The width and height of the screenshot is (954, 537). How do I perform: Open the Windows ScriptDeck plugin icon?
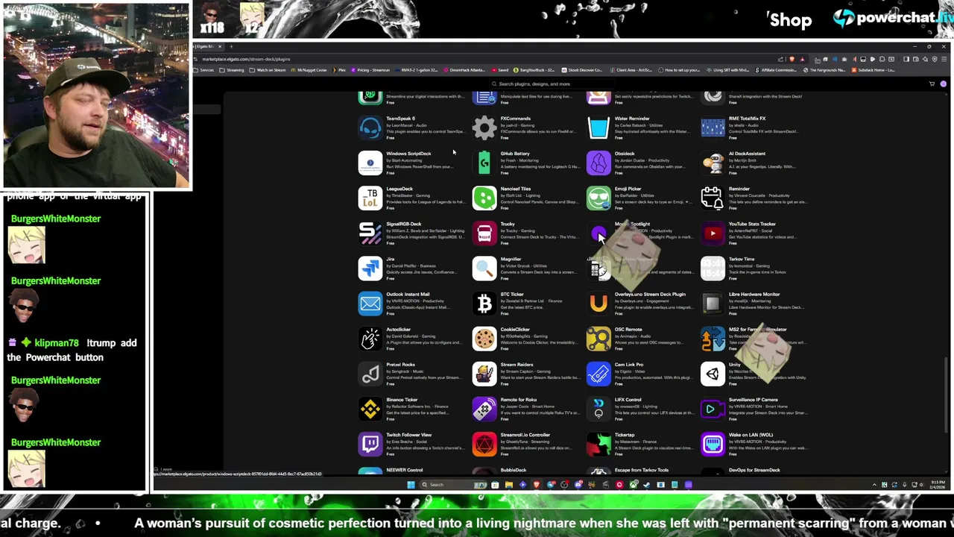click(370, 163)
